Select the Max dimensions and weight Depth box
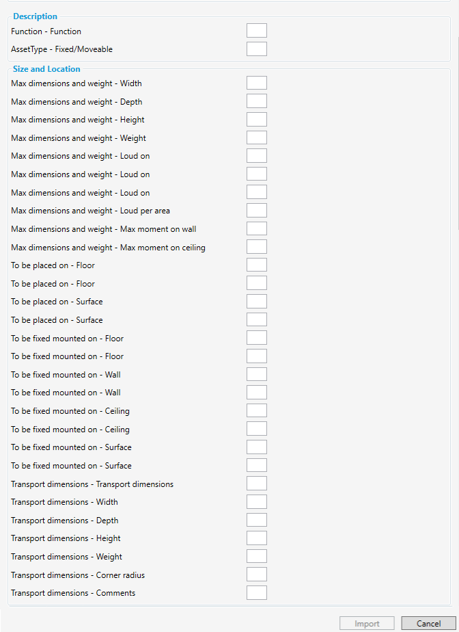The image size is (459, 632). (x=257, y=102)
